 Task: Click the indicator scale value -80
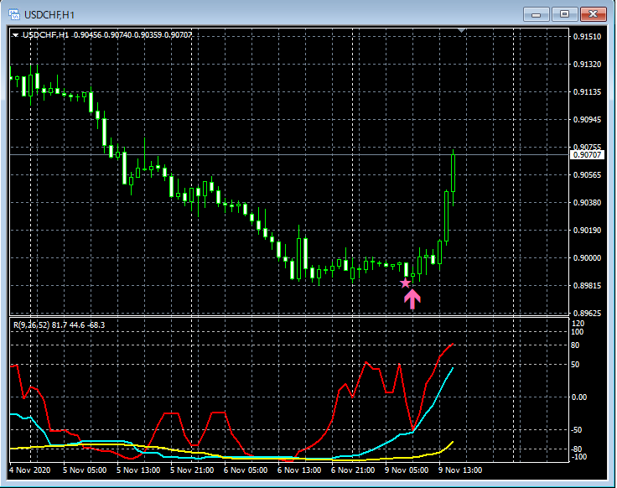[577, 449]
